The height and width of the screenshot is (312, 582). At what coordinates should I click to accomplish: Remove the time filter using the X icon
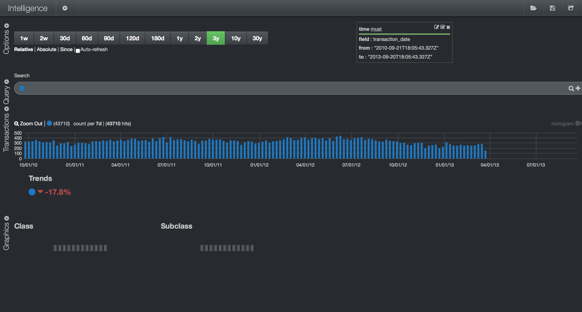[448, 27]
